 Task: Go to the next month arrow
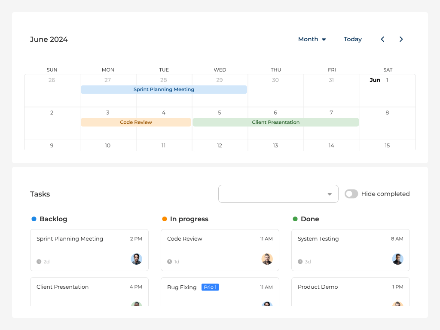401,39
